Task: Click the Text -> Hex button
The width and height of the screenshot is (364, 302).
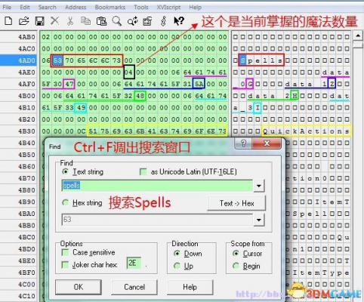Action: [236, 203]
